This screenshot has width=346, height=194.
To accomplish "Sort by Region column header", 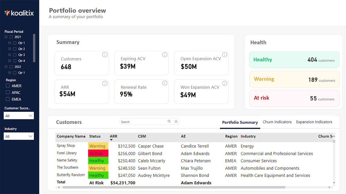I will pyautogui.click(x=231, y=136).
